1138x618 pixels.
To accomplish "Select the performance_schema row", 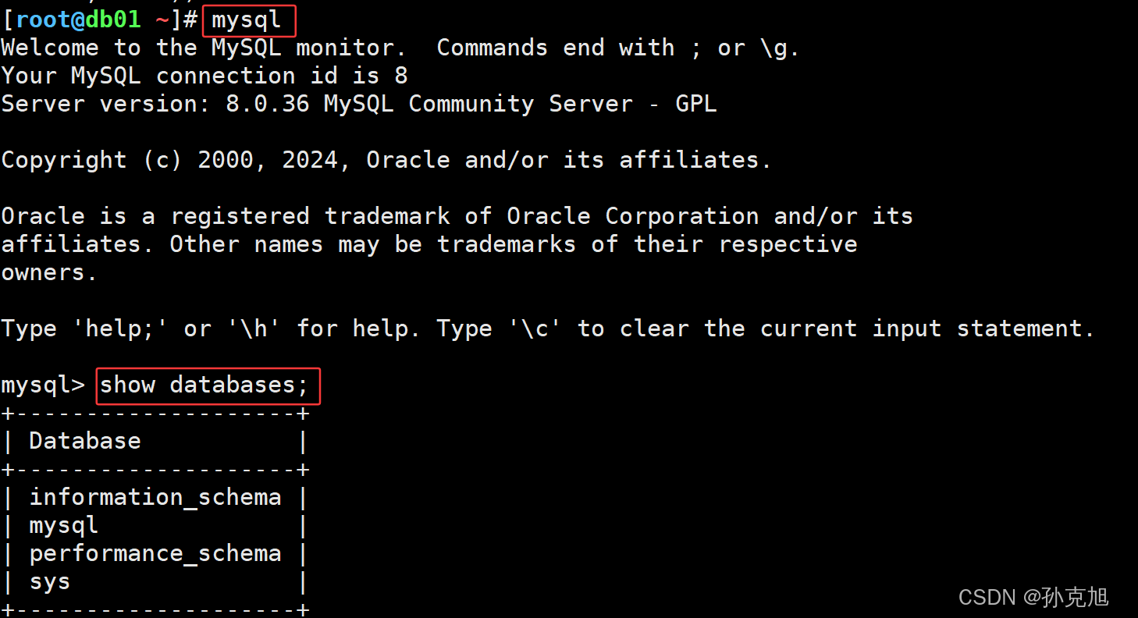I will click(x=155, y=553).
